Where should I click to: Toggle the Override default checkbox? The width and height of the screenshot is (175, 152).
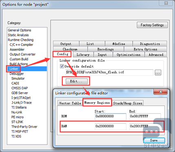pyautogui.click(x=62, y=66)
